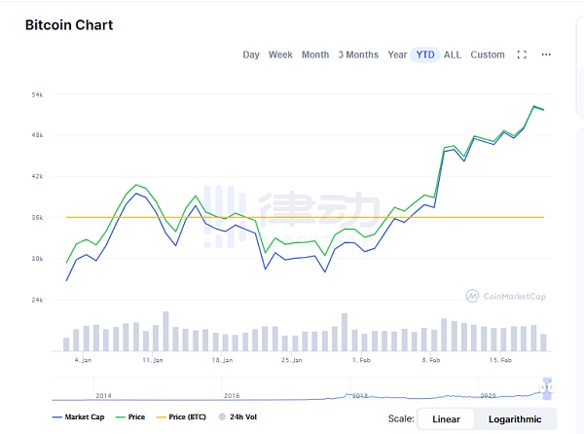Click the CoinMarketCap watermark logo

[504, 295]
